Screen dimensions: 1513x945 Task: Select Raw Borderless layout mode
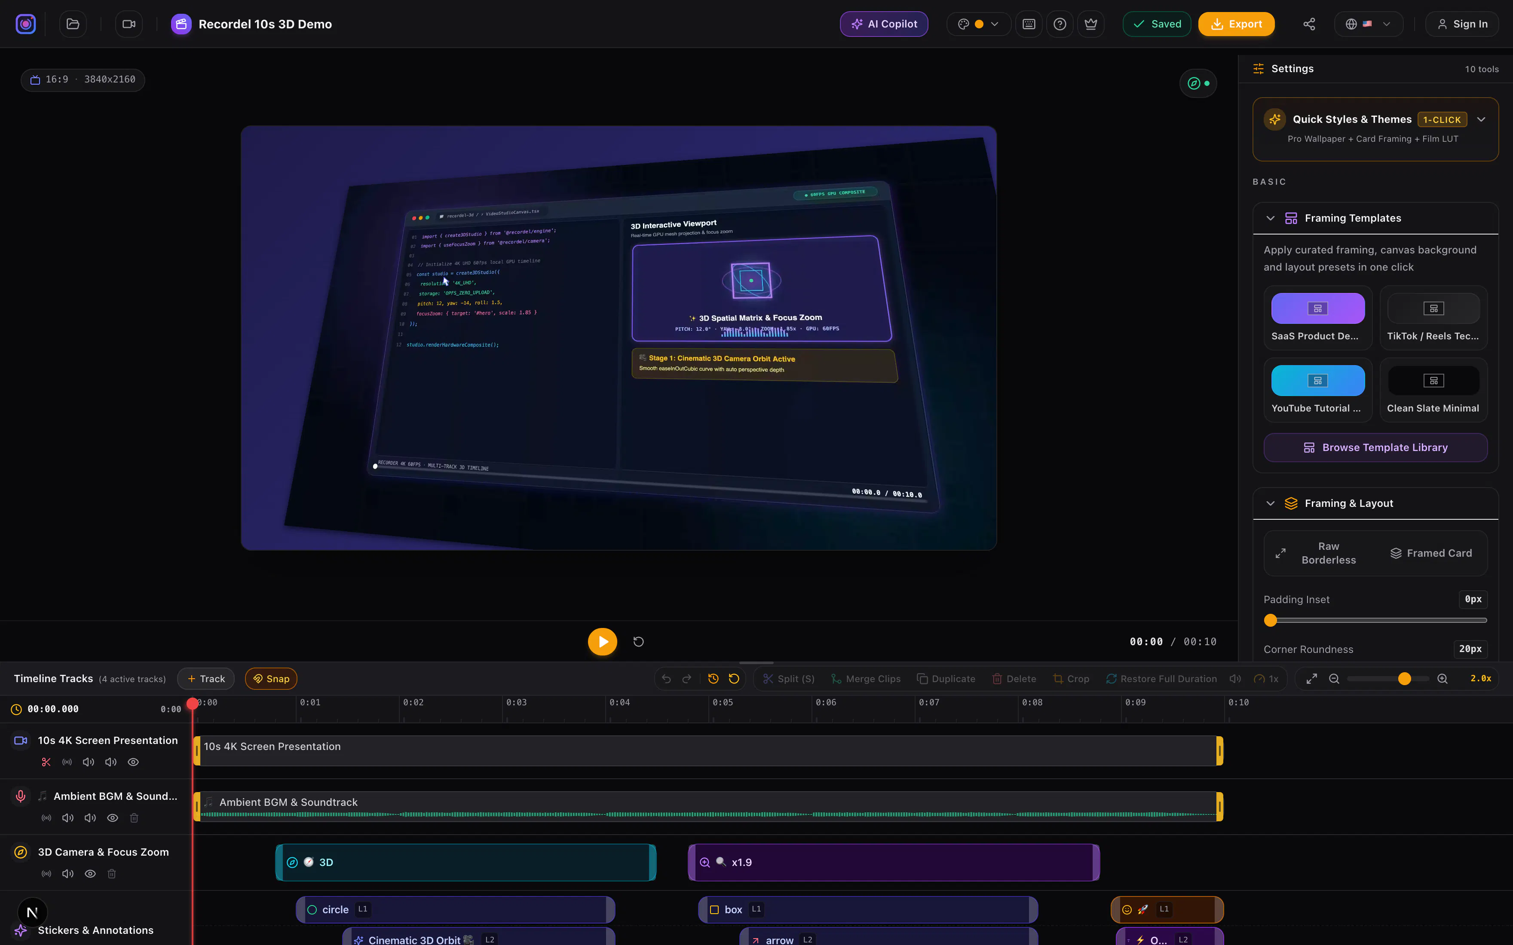[x=1319, y=553]
